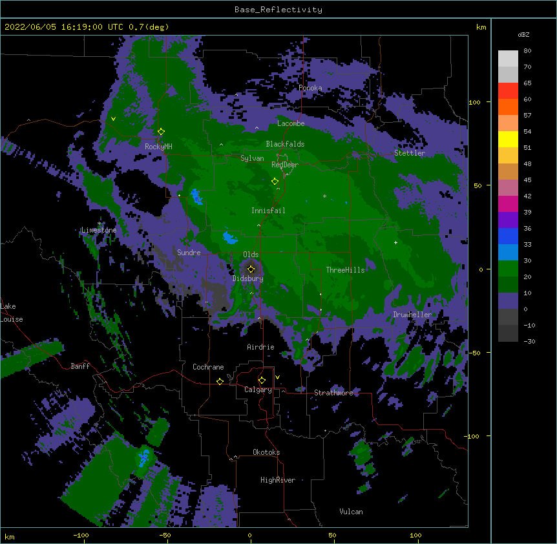Click yellow diamond marker below Cochrane label
Screen dimensions: 557x544
point(220,381)
